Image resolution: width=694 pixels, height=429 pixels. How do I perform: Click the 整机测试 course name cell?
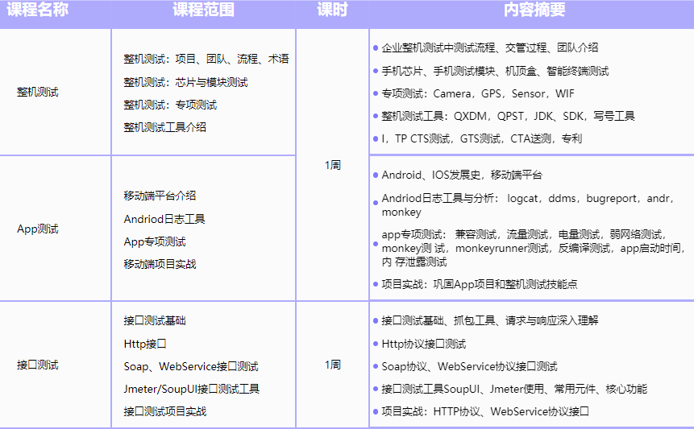[38, 92]
